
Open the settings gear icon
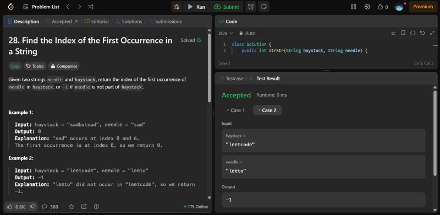coord(367,7)
